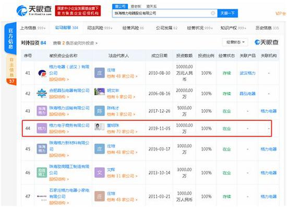287x207 pixels.
Task: Expand 董明珠's 他有 70 家公司 list
Action: point(122,132)
